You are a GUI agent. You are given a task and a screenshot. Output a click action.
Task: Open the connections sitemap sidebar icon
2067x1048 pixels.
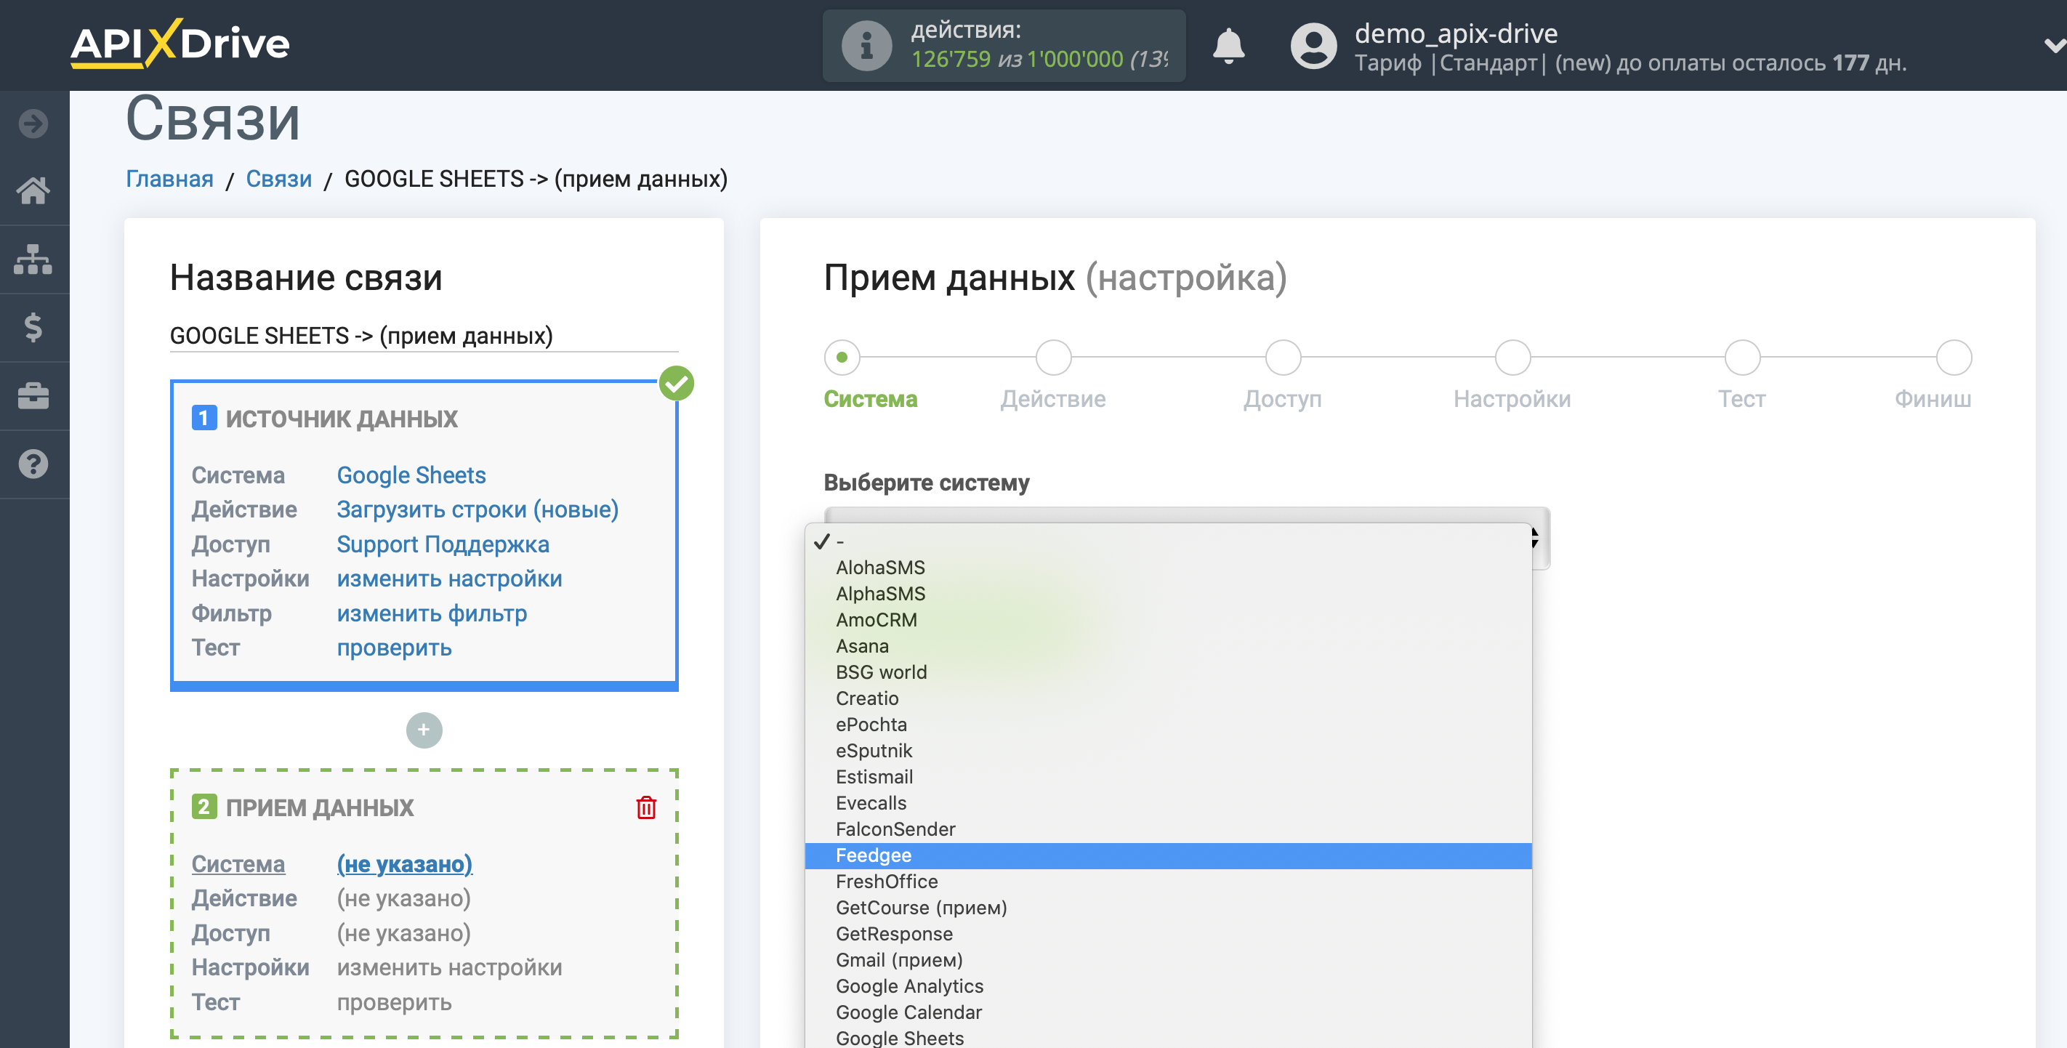click(x=33, y=259)
